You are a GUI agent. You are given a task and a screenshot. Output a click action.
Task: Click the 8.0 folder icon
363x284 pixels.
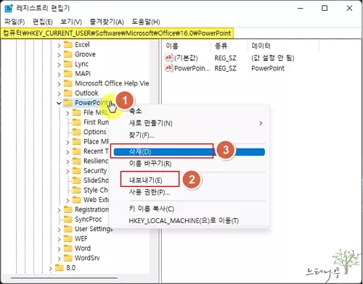click(60, 267)
